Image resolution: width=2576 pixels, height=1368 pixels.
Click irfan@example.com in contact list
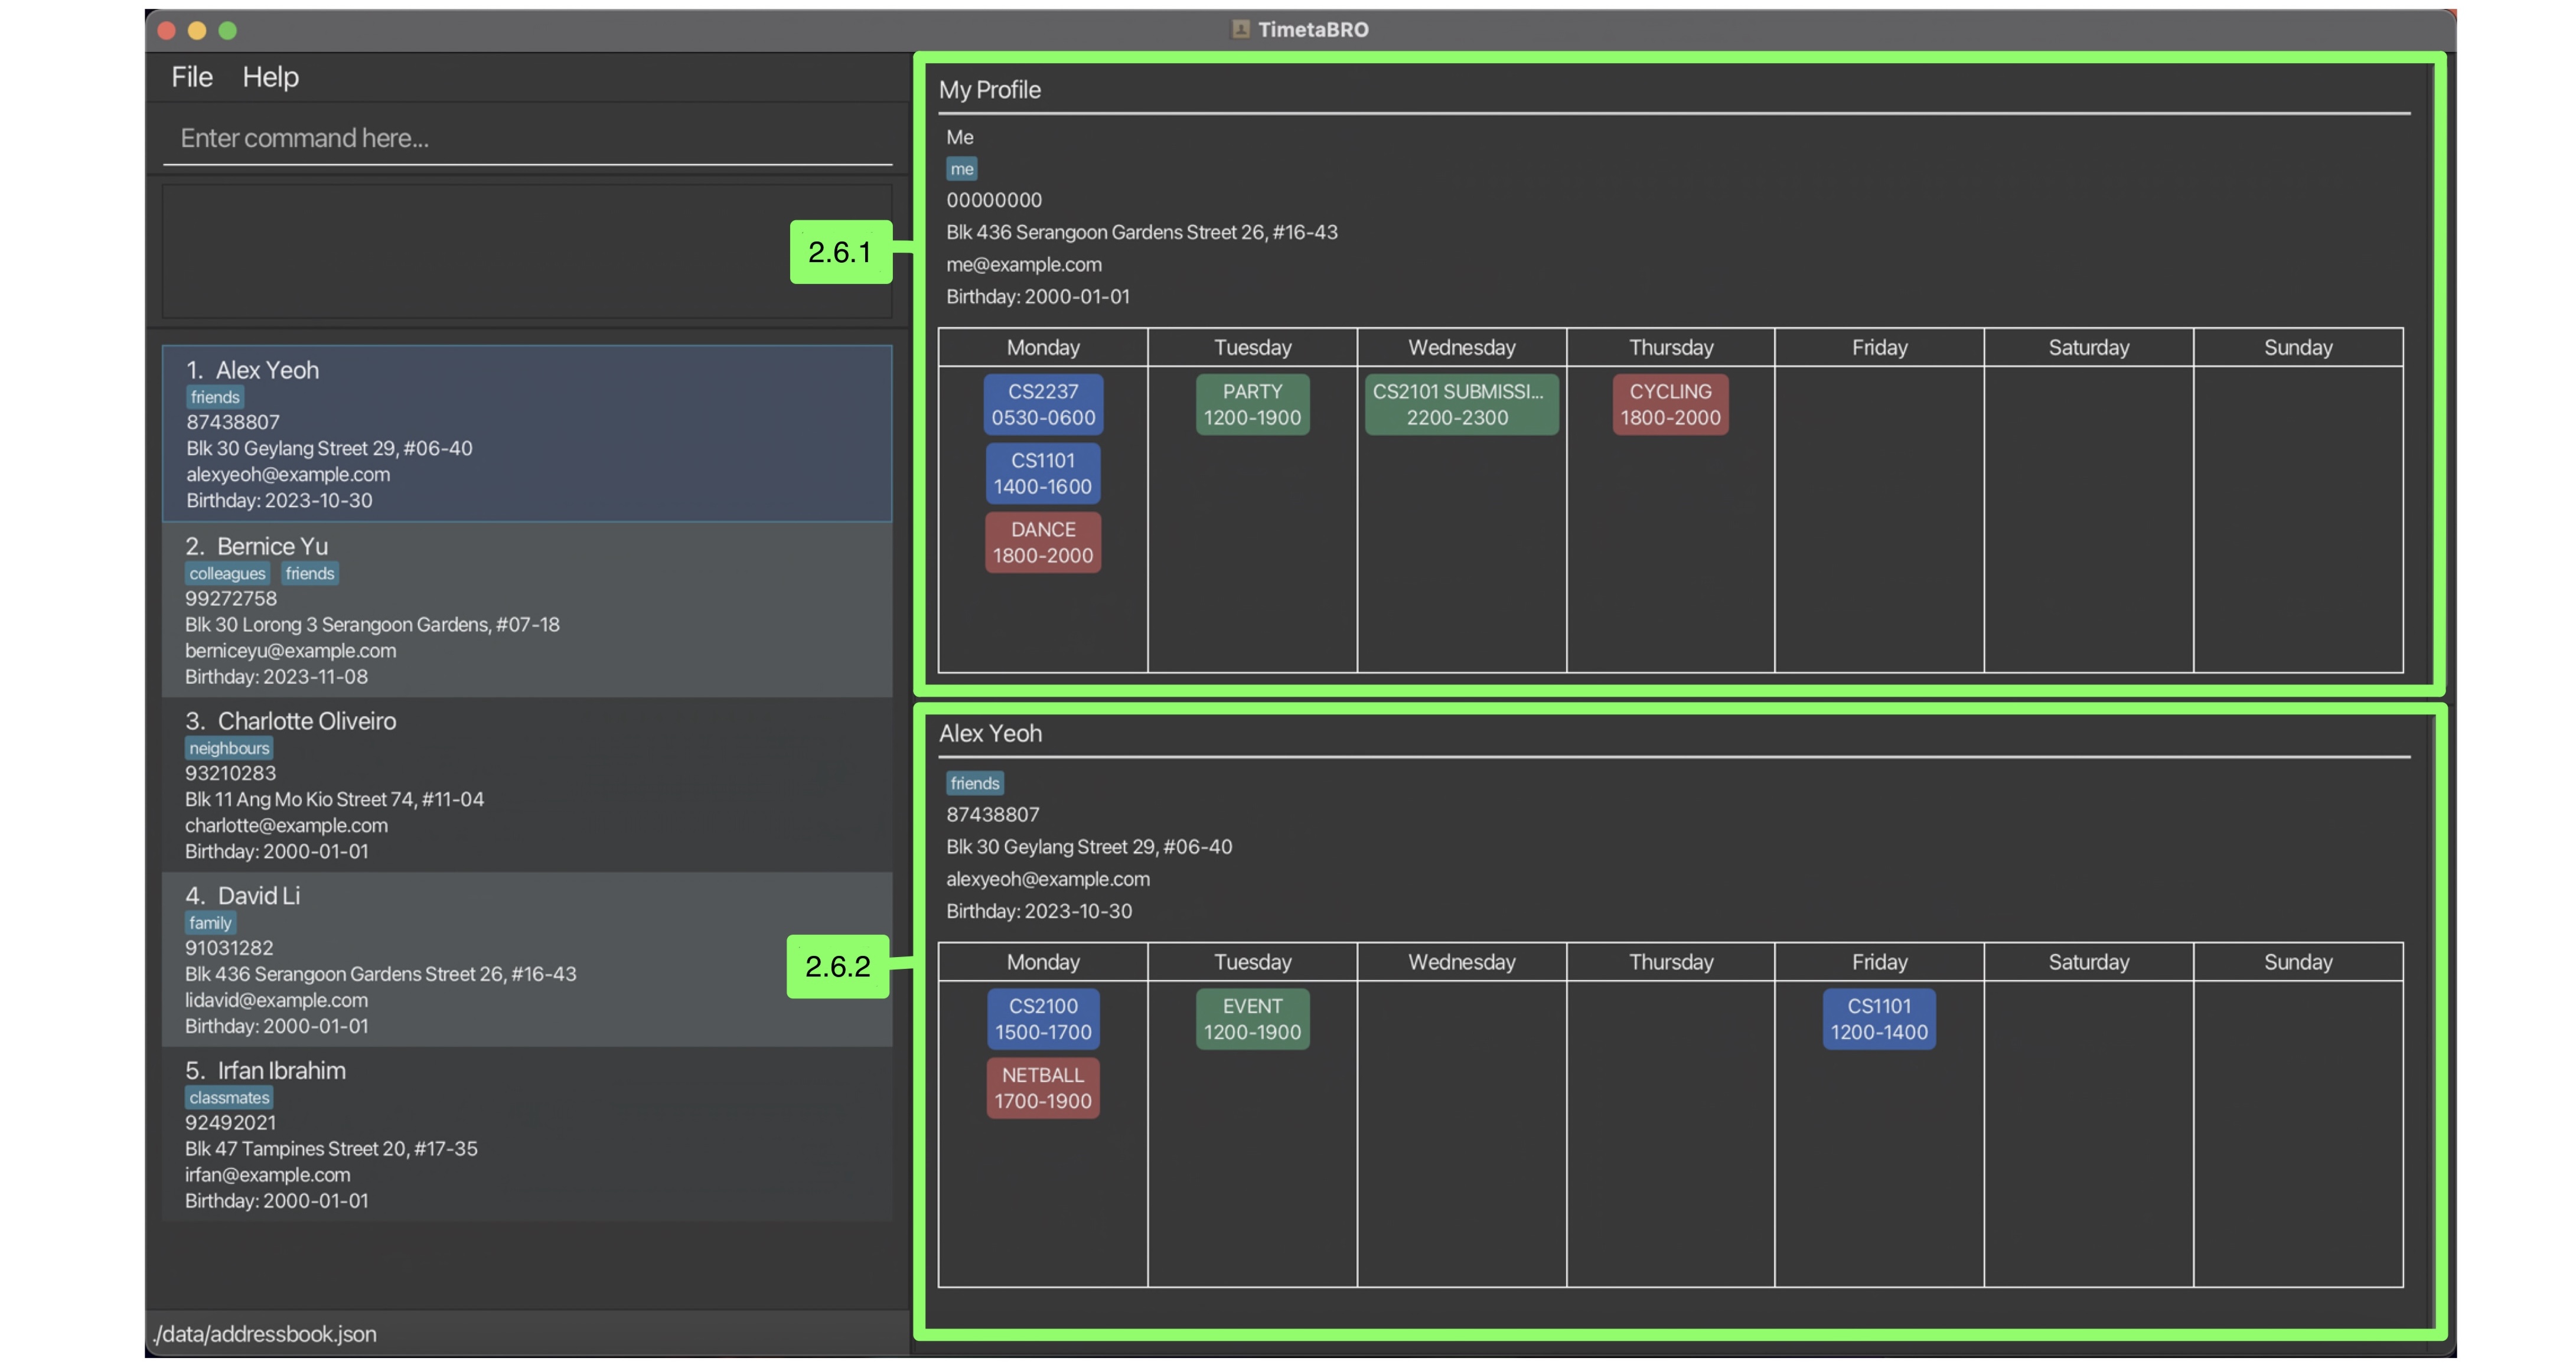click(x=267, y=1175)
